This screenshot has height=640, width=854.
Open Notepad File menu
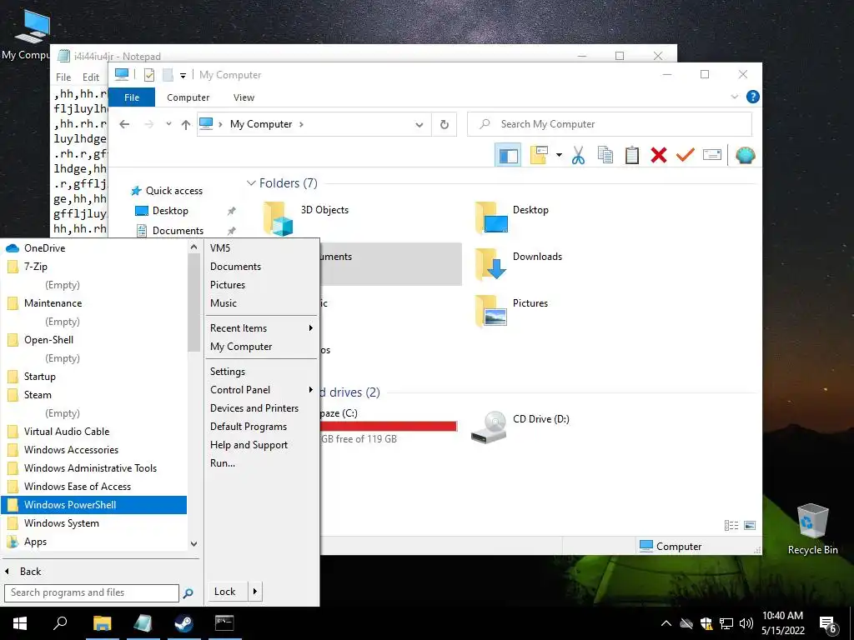click(63, 77)
